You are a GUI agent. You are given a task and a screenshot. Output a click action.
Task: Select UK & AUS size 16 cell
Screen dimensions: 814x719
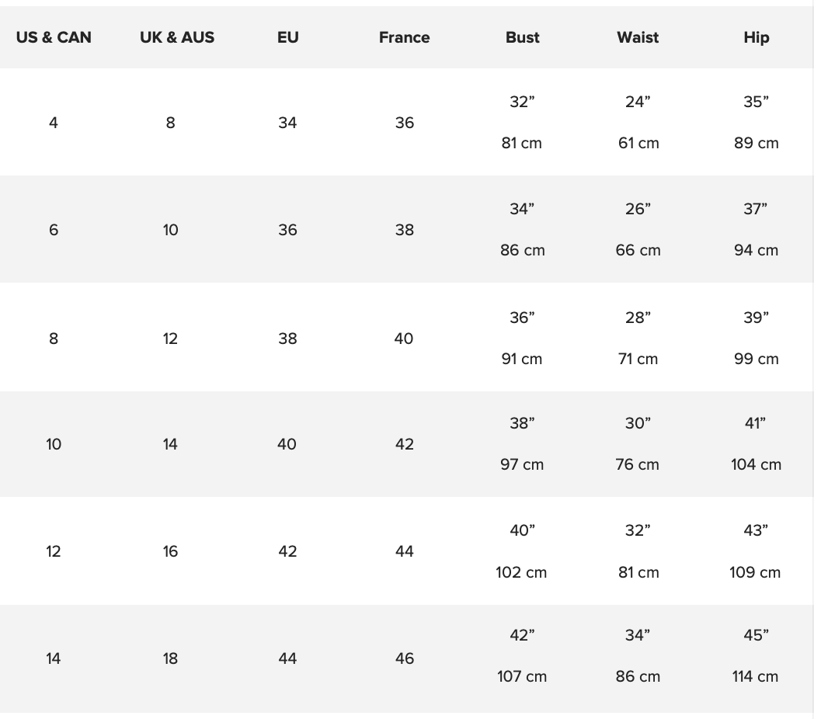coord(170,551)
